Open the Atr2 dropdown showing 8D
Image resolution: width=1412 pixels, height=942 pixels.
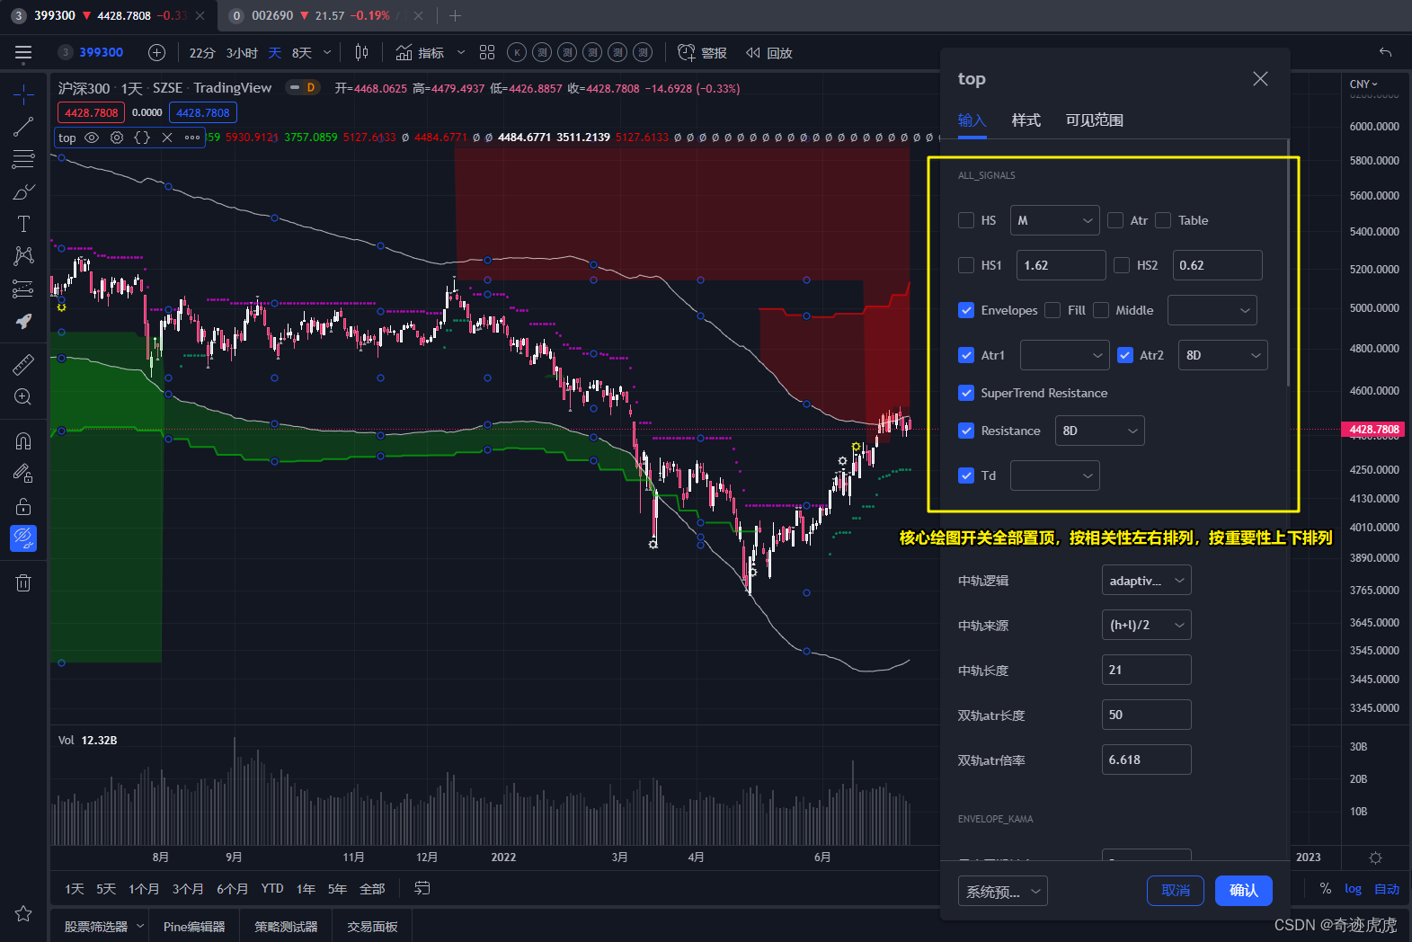click(1223, 355)
